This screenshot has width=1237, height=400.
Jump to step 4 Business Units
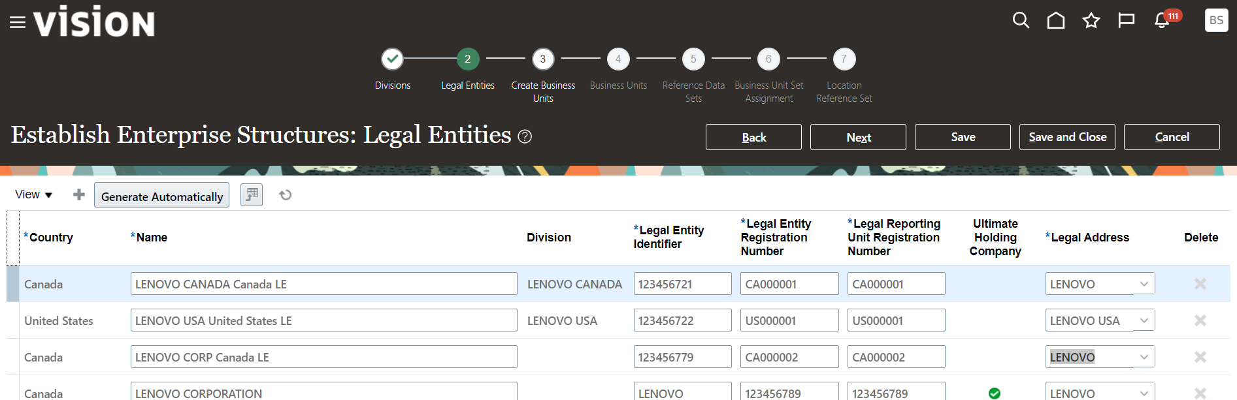pos(618,59)
